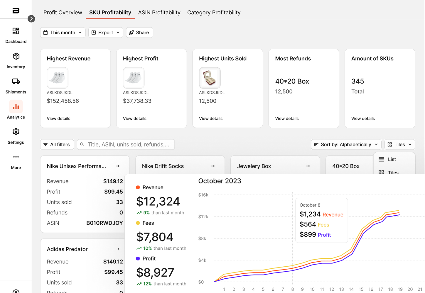The width and height of the screenshot is (425, 293).
Task: View details of Highest Profit
Action: point(134,118)
